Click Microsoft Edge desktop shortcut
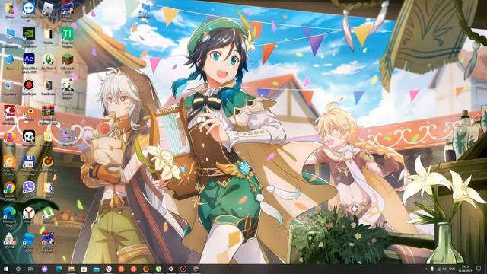487x274 pixels. click(10, 213)
